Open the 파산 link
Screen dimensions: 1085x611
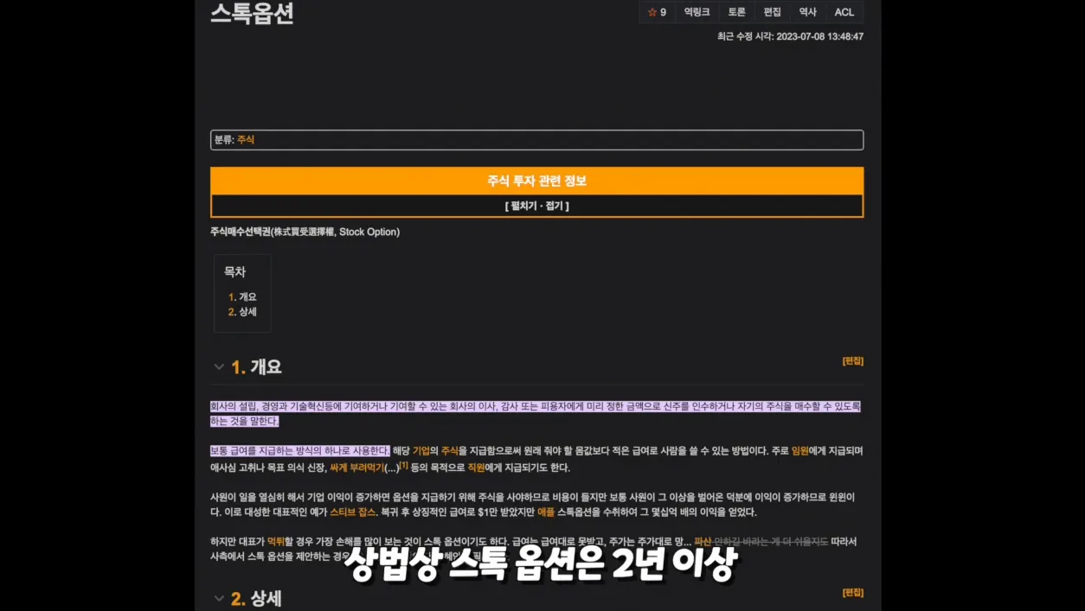tap(703, 542)
